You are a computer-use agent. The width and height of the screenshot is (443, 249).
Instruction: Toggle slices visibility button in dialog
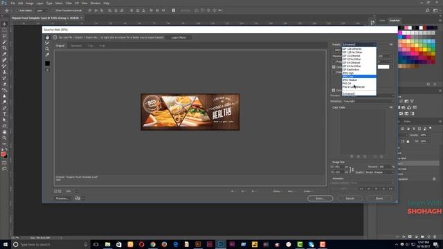tap(48, 70)
